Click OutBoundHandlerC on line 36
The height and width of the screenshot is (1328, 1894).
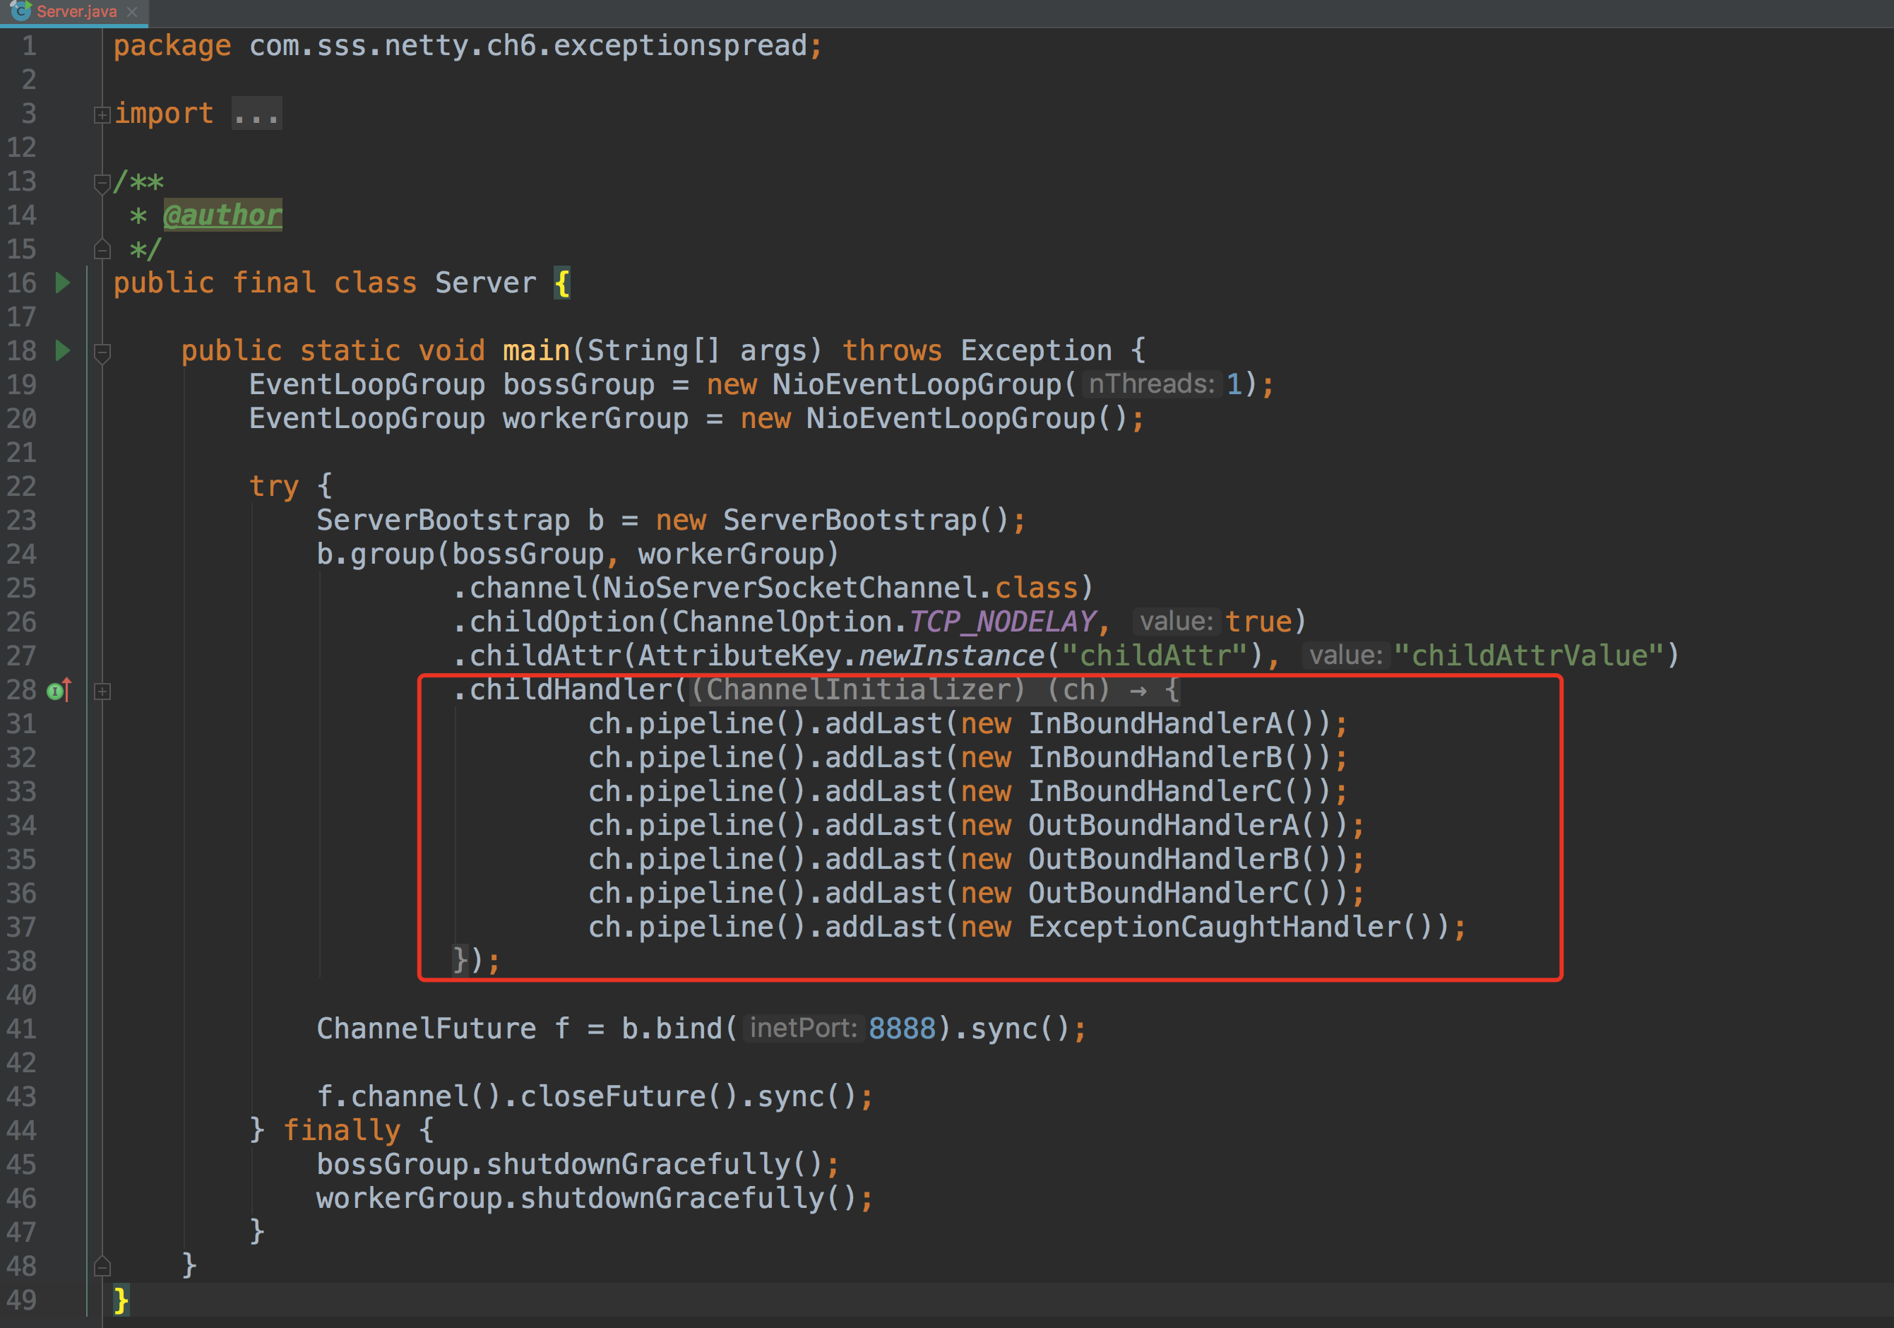point(1164,893)
